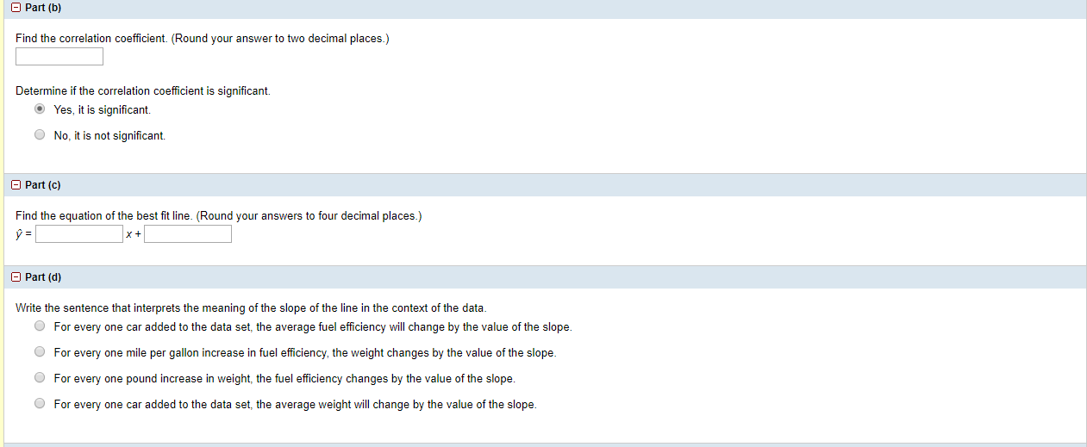The image size is (1087, 447).
Task: Click the 'No, it is not significant.' label text
Action: coord(109,136)
